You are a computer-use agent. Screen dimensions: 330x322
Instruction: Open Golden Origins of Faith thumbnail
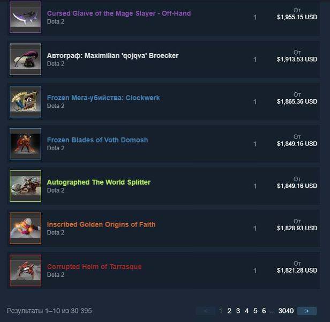pos(26,228)
